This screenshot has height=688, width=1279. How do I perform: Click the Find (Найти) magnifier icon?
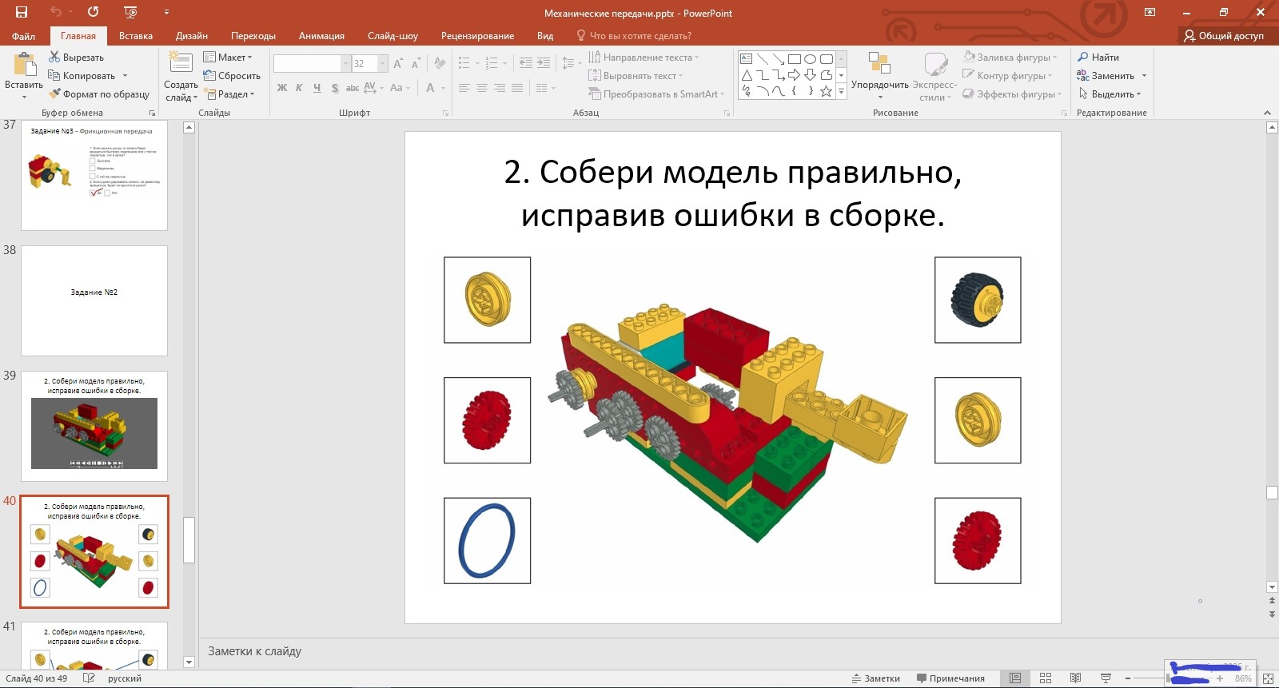tap(1083, 58)
